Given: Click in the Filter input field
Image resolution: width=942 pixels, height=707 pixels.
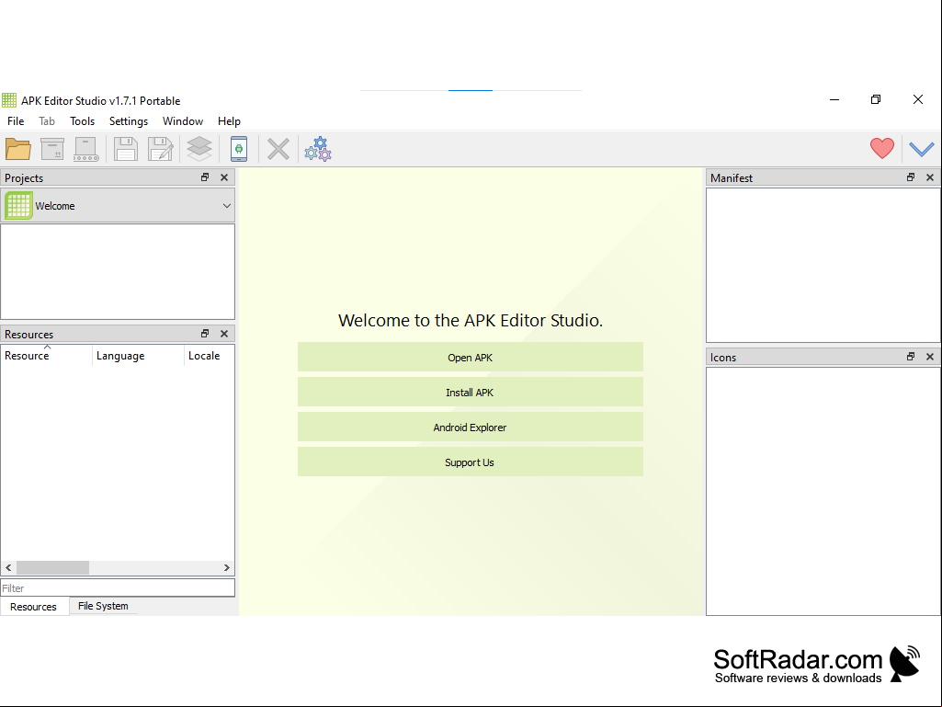Looking at the screenshot, I should [x=118, y=588].
